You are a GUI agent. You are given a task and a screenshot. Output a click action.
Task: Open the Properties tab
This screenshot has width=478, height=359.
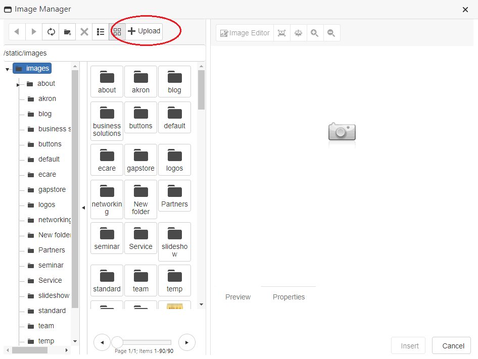pos(289,297)
